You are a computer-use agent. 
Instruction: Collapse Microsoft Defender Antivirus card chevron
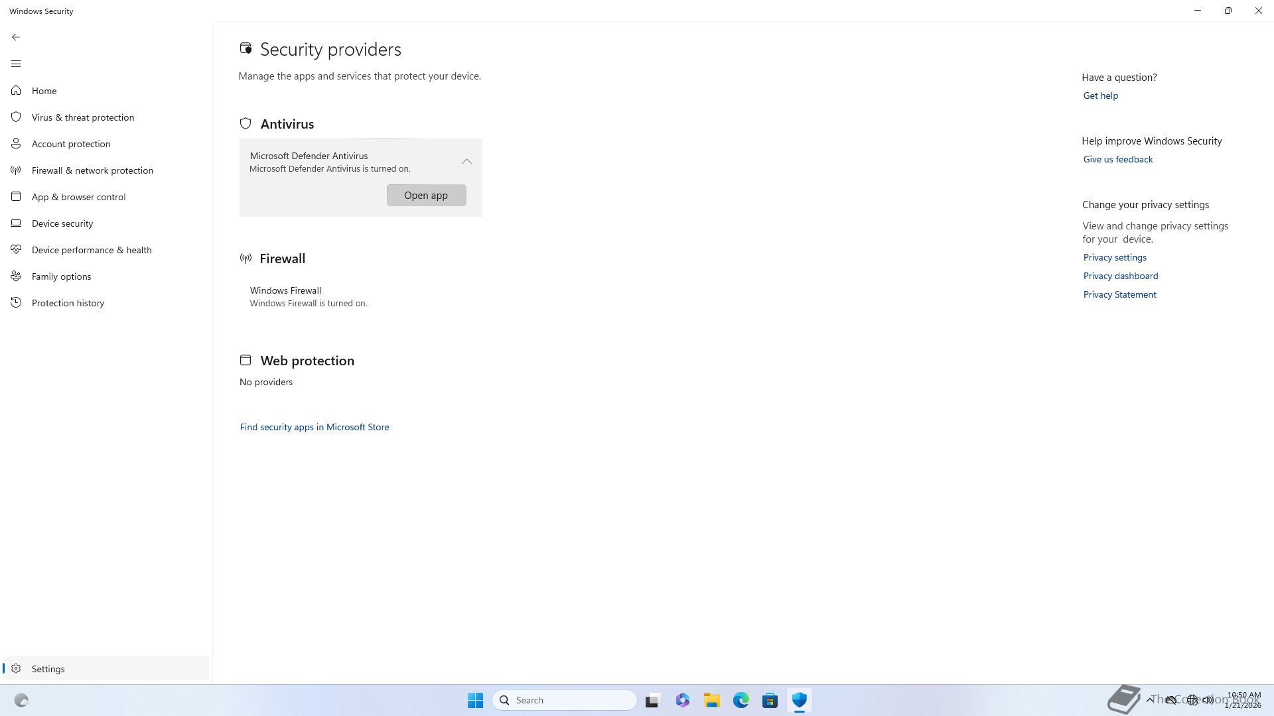(x=466, y=162)
